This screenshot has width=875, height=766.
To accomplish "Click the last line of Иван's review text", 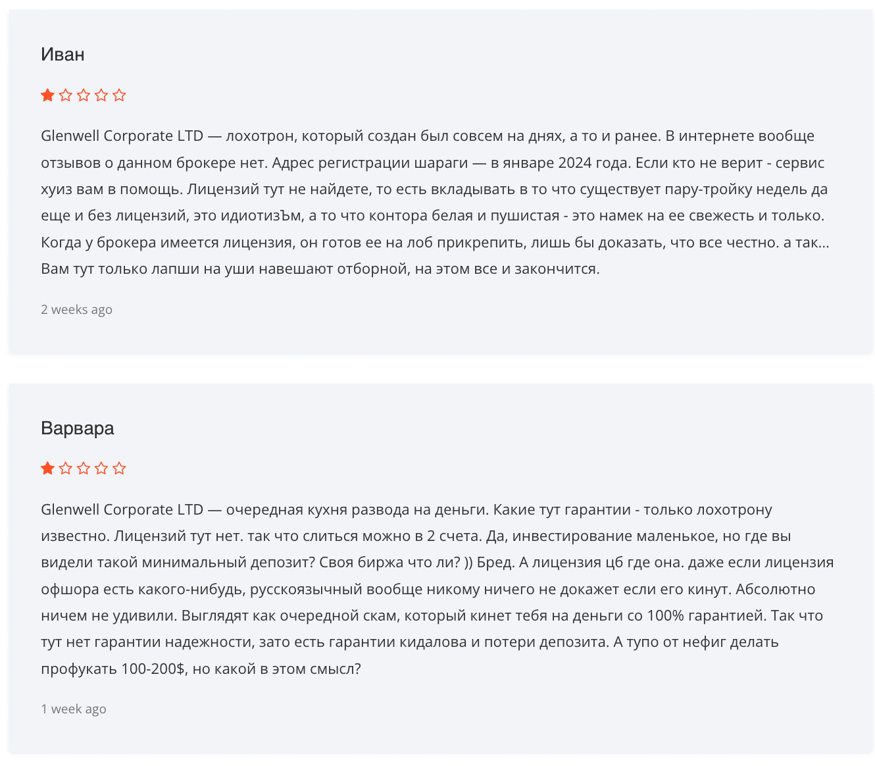I will click(x=320, y=269).
